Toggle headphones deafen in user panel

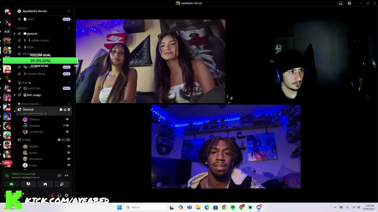coord(59,195)
